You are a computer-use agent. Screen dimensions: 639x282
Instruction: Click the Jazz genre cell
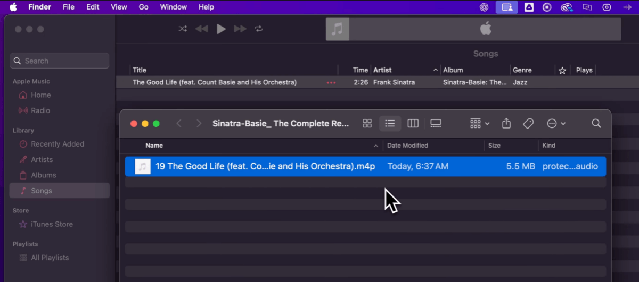click(521, 82)
